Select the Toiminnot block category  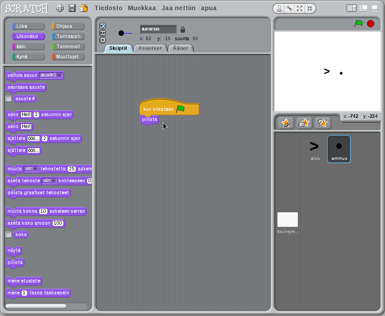68,46
